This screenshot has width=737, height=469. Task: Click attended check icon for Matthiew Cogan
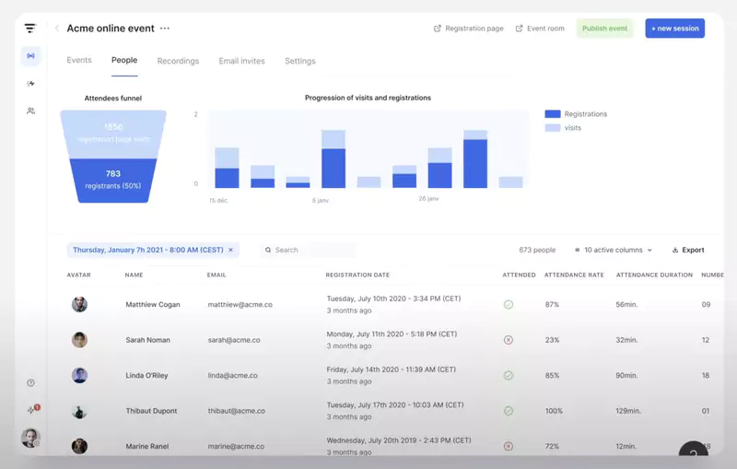click(x=509, y=304)
